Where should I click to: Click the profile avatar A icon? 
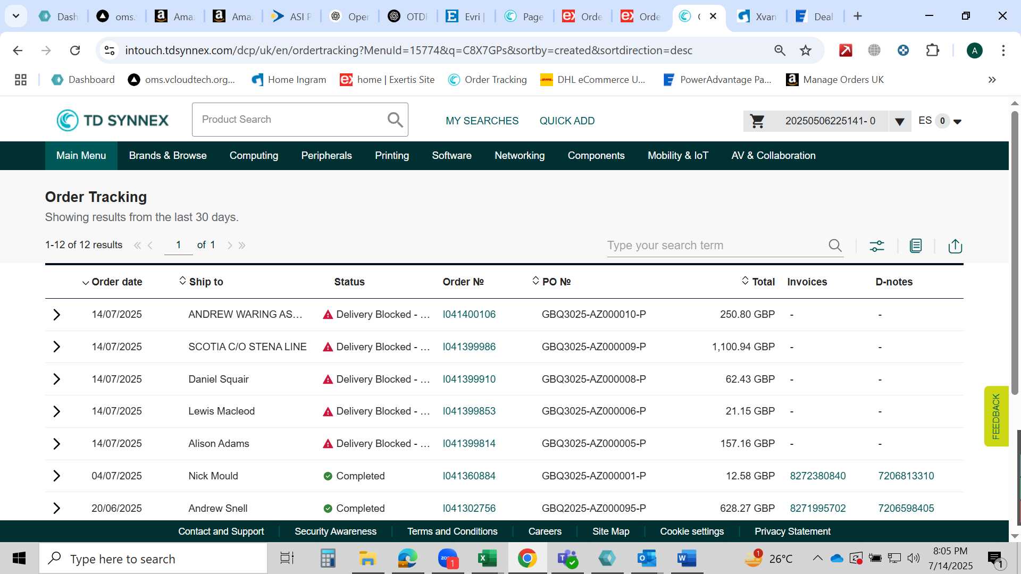974,51
